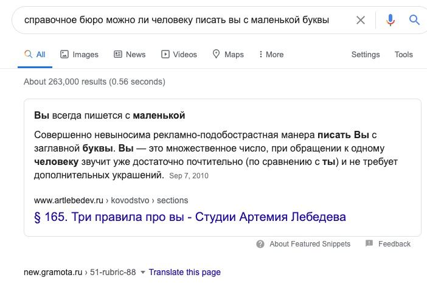Click the blue search magnifier icon

click(x=414, y=20)
